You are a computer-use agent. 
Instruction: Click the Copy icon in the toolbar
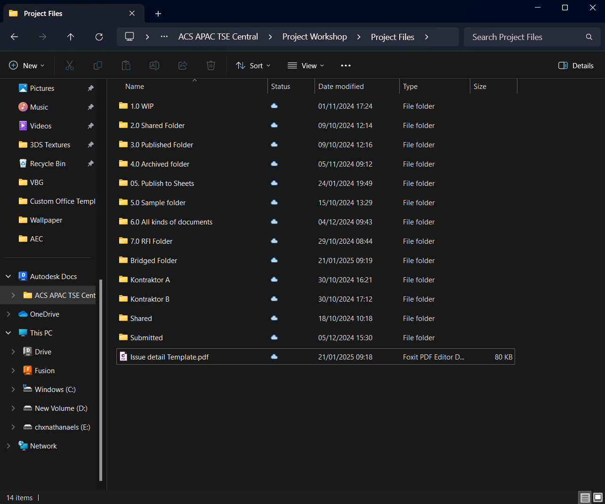(98, 65)
